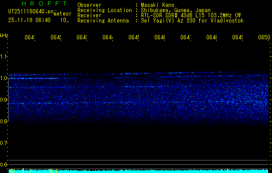
Task: Click the 0.8 kHz axis label
Action: click(3, 121)
